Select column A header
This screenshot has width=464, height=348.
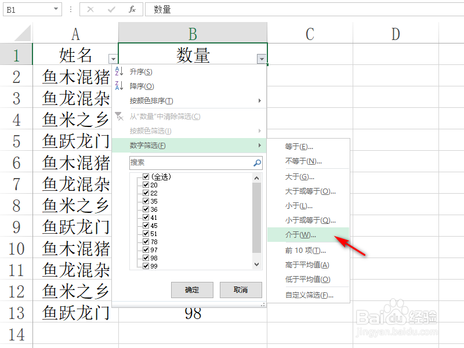(75, 34)
